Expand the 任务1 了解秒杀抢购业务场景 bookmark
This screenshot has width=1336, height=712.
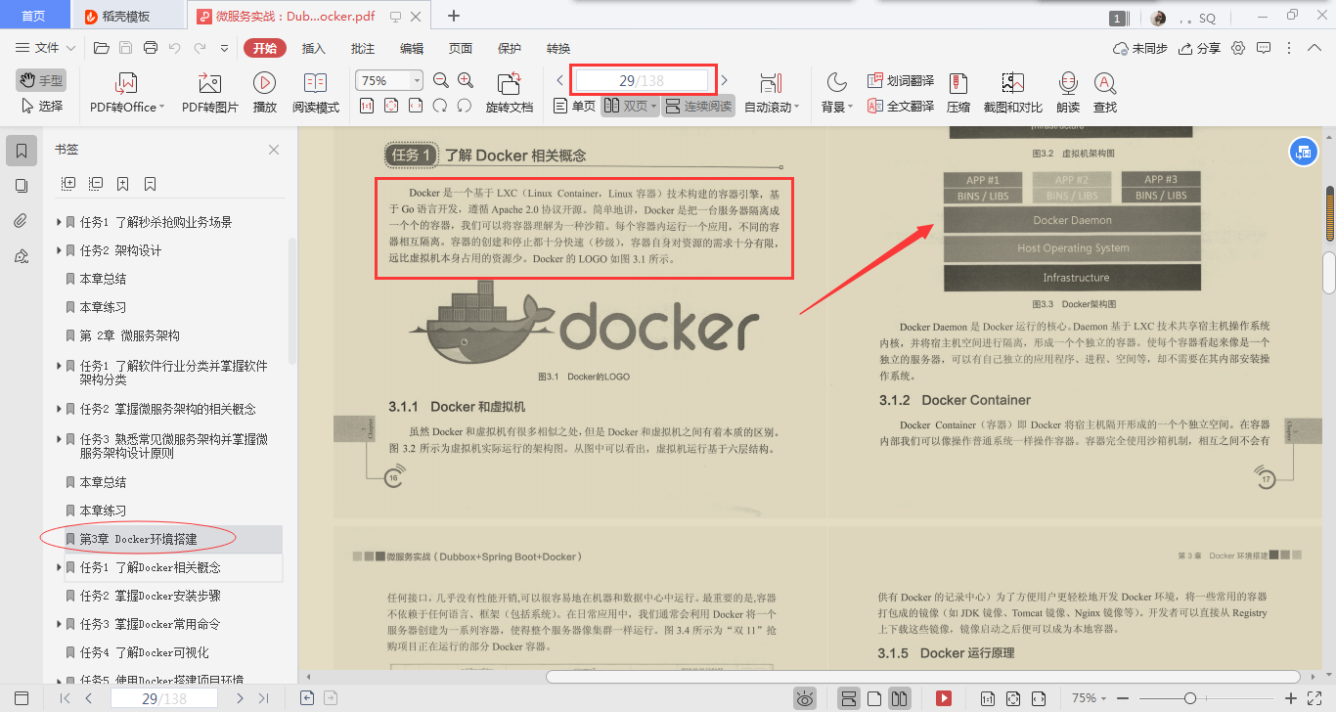(60, 222)
